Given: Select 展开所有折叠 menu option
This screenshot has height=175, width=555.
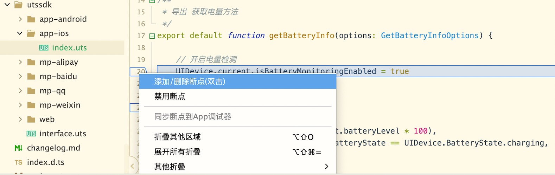Looking at the screenshot, I should click(177, 152).
